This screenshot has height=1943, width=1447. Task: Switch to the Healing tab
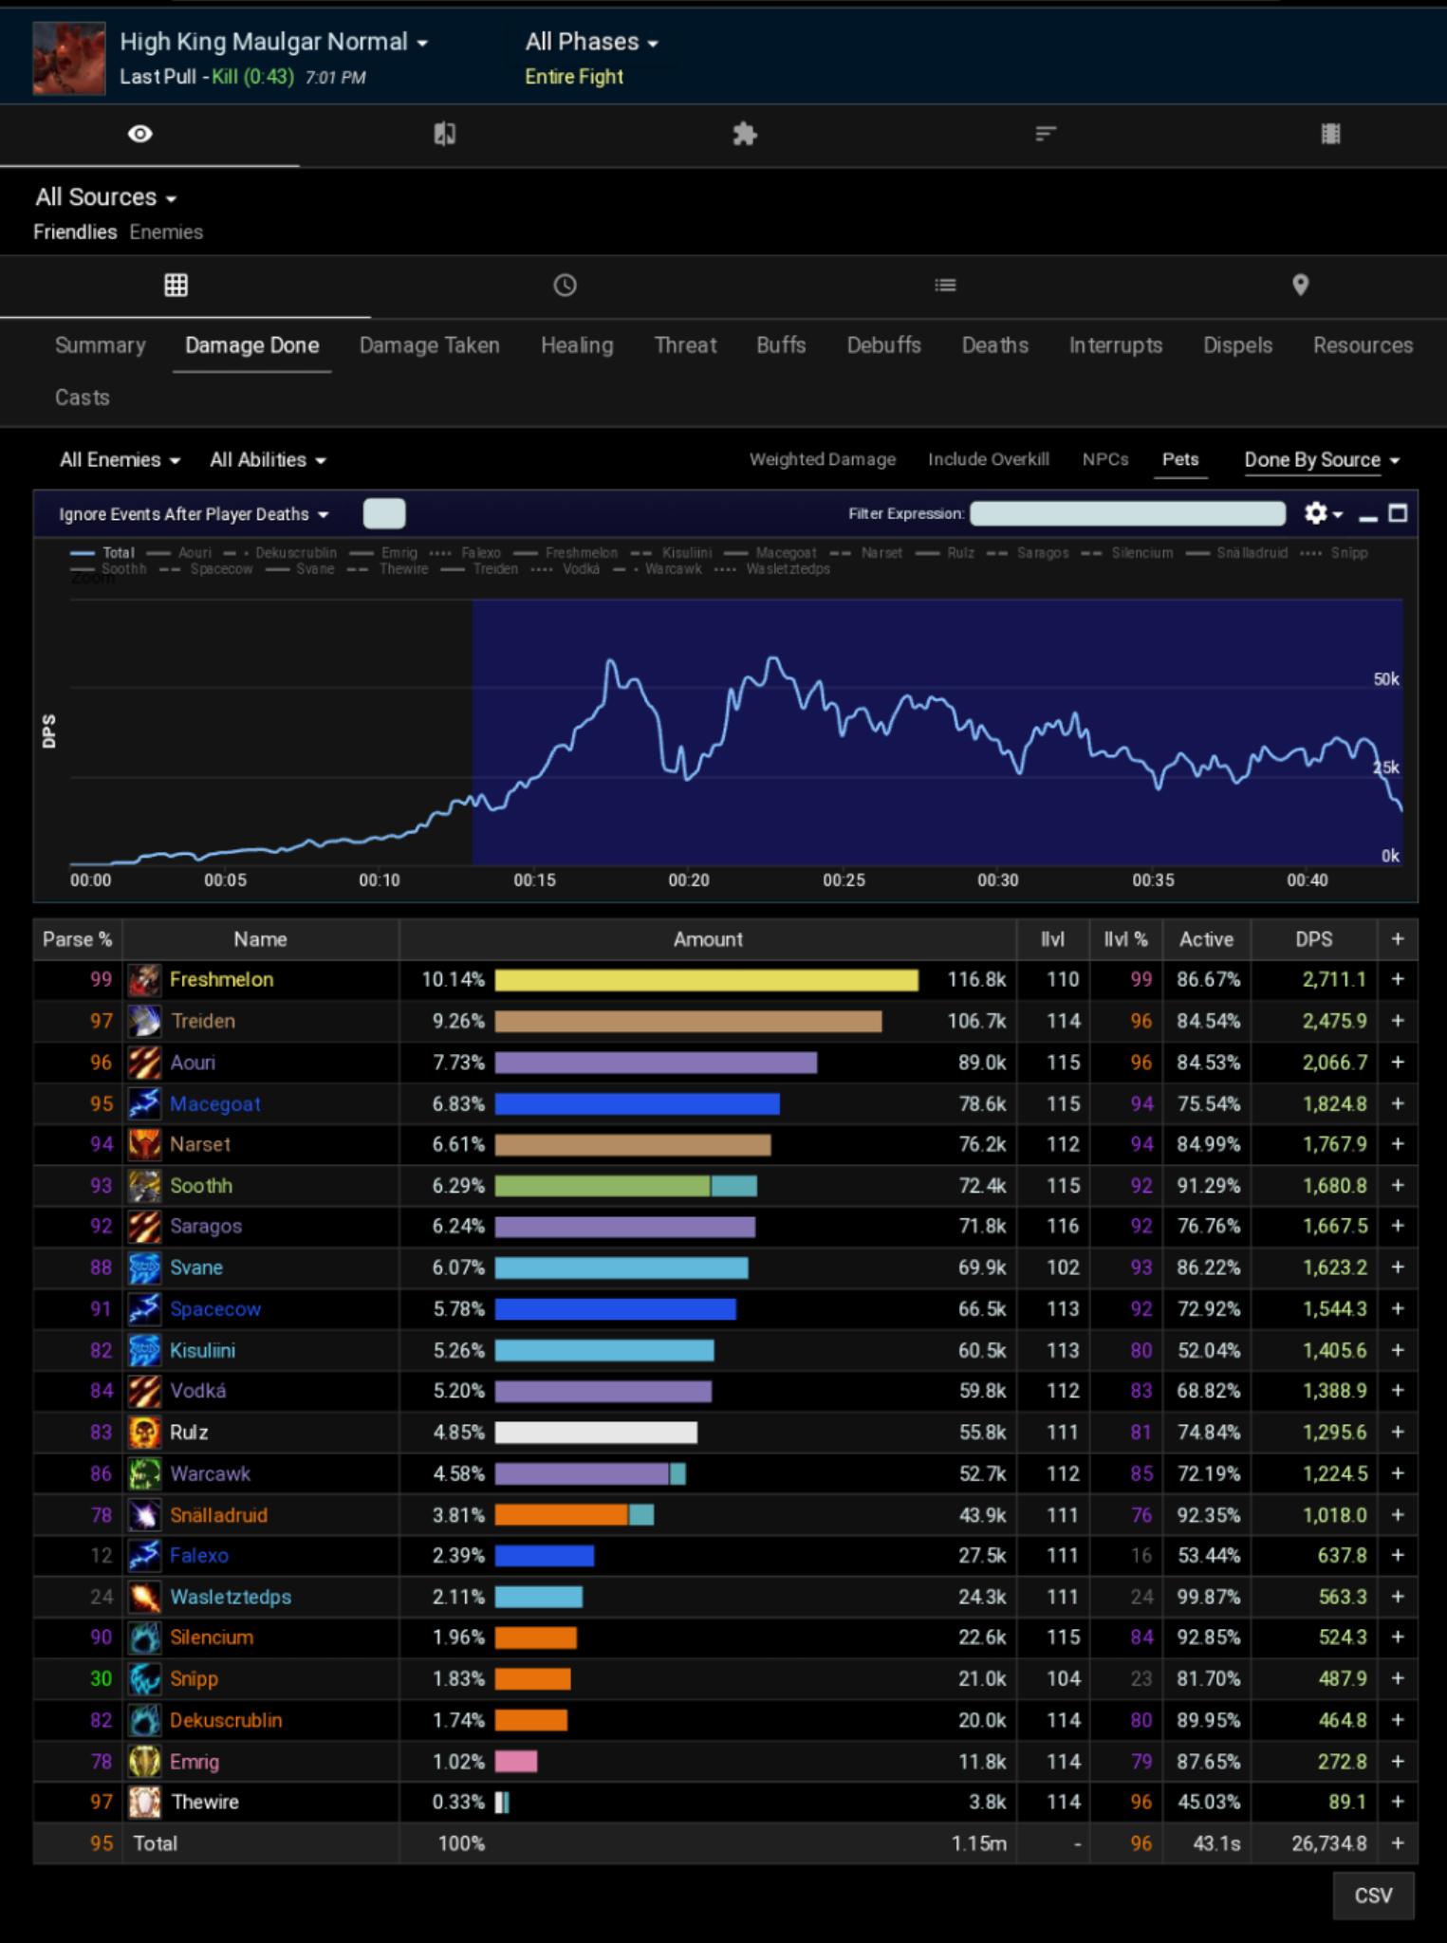click(577, 345)
